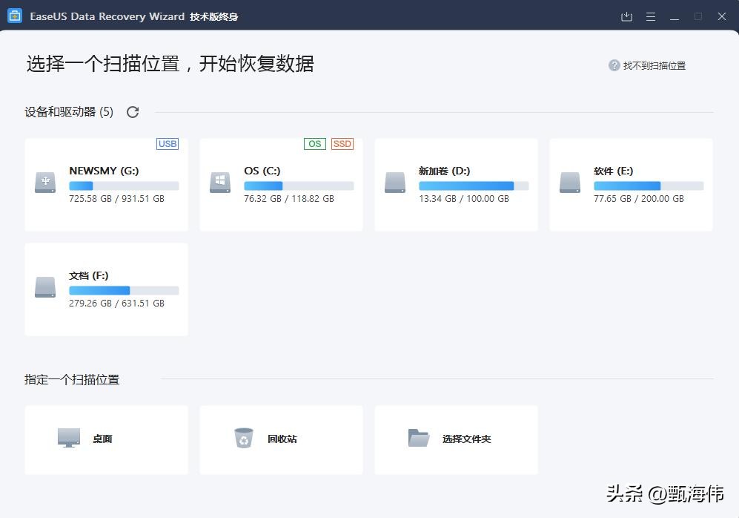Open the hamburger menu in title bar
This screenshot has height=518, width=739.
click(650, 16)
